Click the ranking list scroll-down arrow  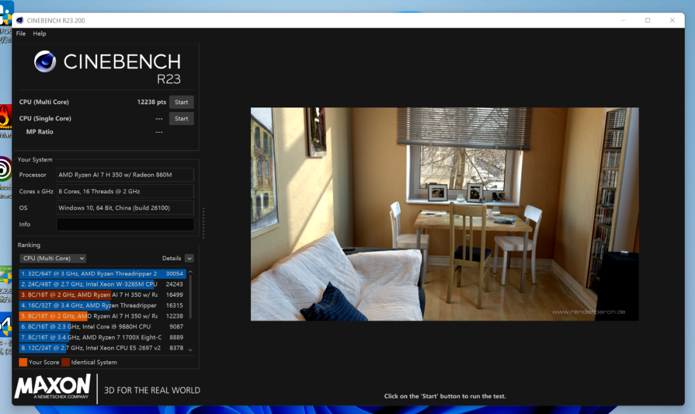point(190,350)
